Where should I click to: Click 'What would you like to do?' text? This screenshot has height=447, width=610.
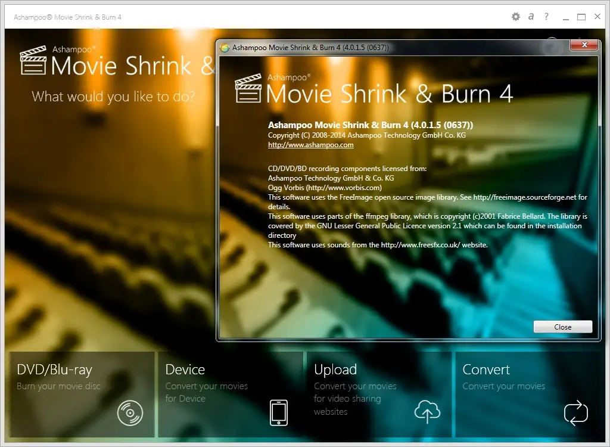[113, 96]
